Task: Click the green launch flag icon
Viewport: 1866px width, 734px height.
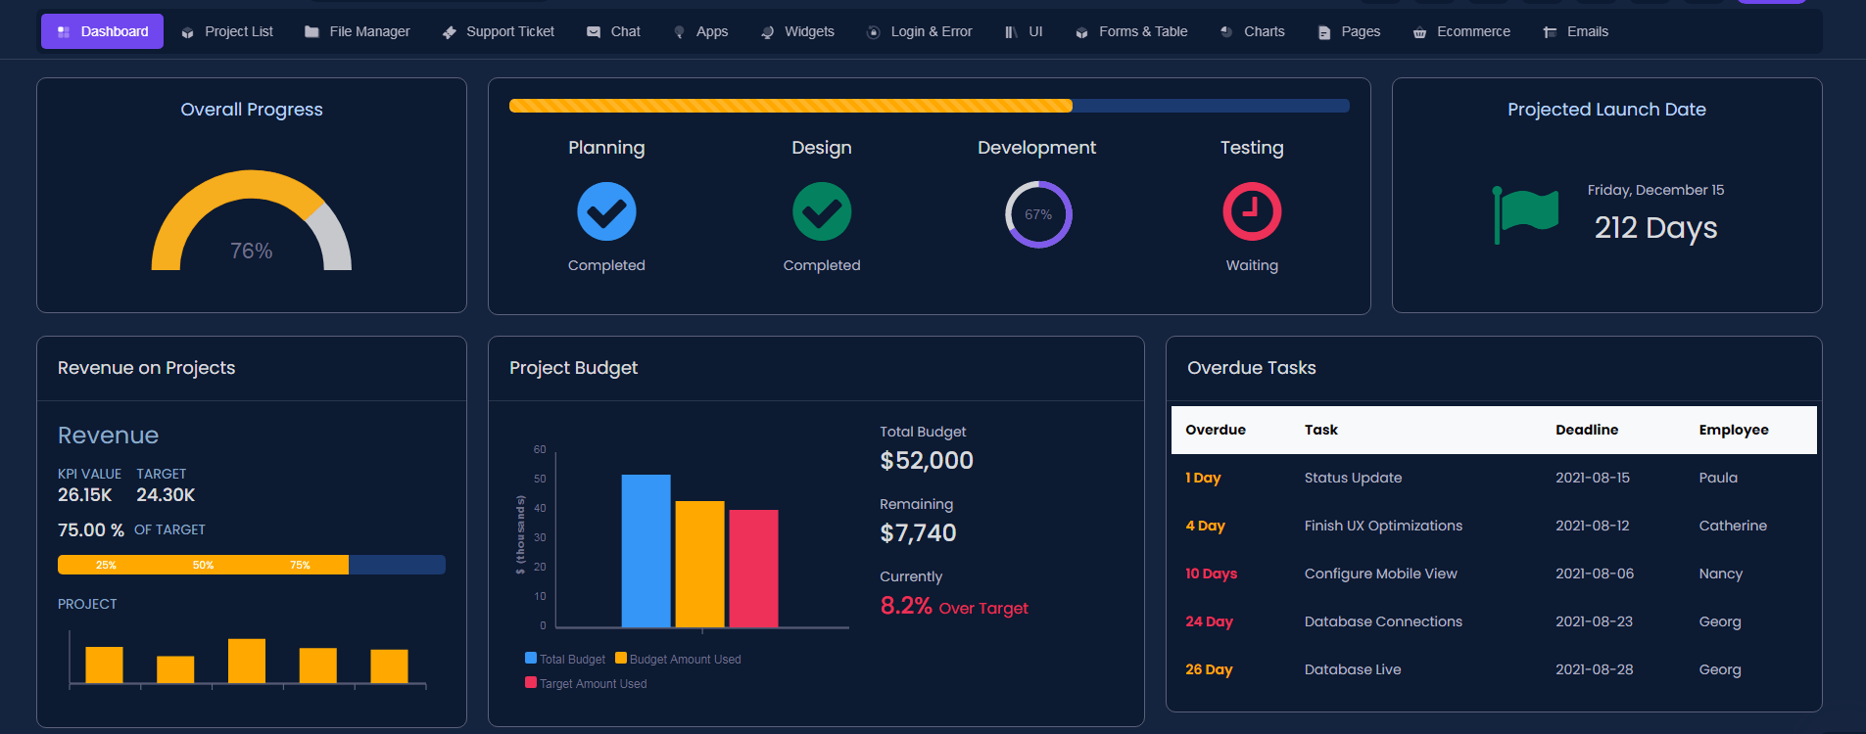Action: point(1525,213)
